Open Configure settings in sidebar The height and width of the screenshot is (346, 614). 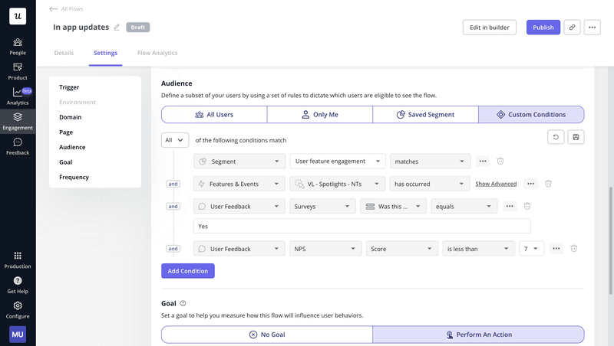18,310
